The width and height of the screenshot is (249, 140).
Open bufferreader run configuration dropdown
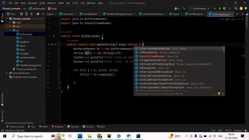pyautogui.click(x=200, y=9)
